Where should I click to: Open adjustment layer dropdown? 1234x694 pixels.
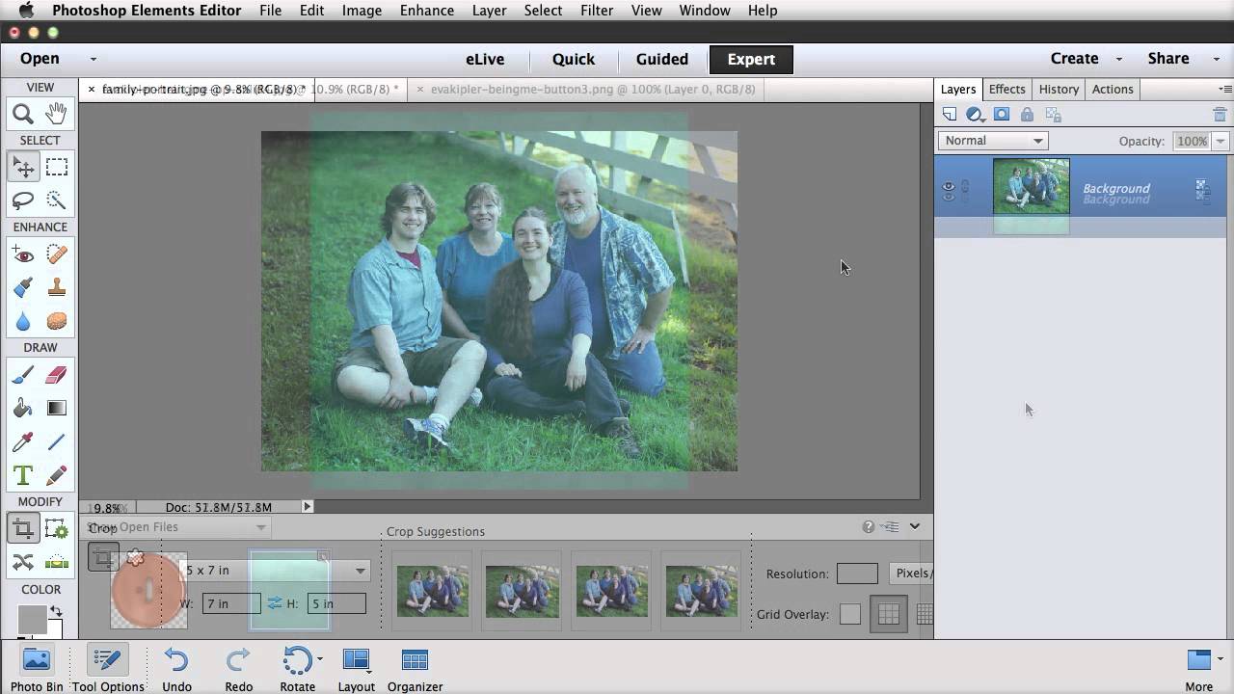coord(976,115)
